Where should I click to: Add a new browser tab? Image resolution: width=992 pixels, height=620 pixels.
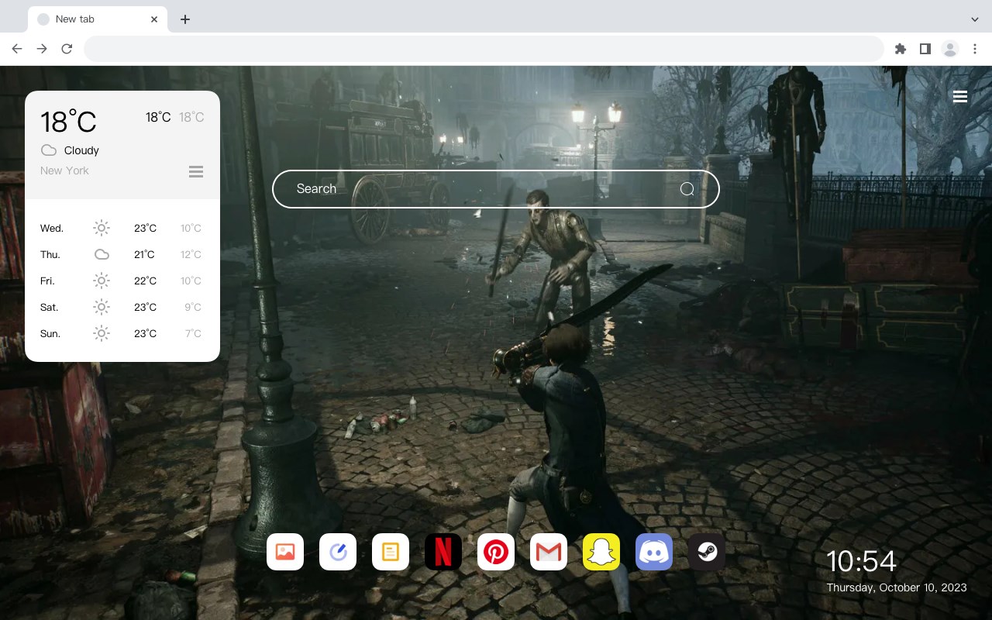[x=185, y=19]
